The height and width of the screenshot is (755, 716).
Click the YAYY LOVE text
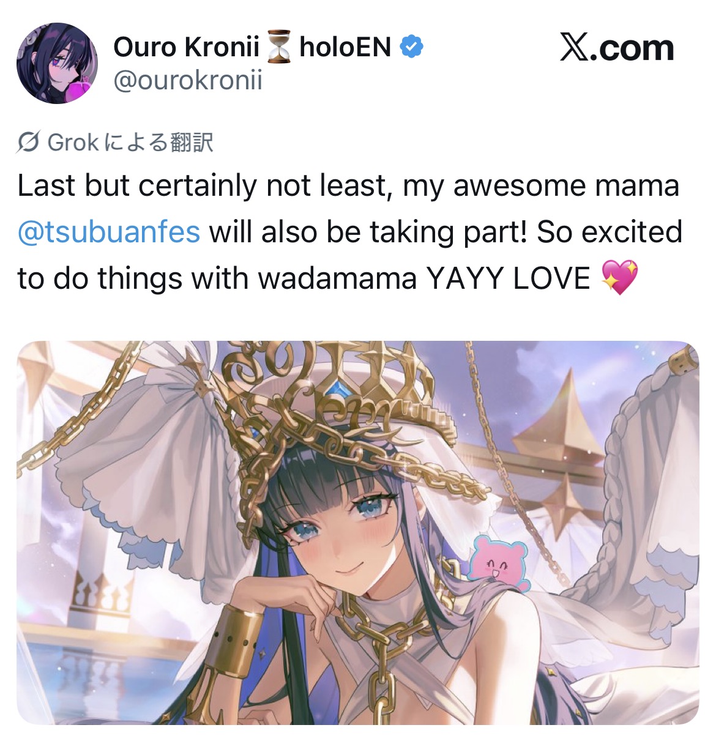pos(508,278)
